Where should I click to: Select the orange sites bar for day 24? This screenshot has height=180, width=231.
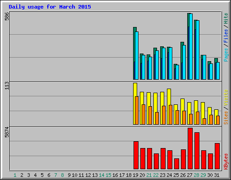(x=171, y=115)
